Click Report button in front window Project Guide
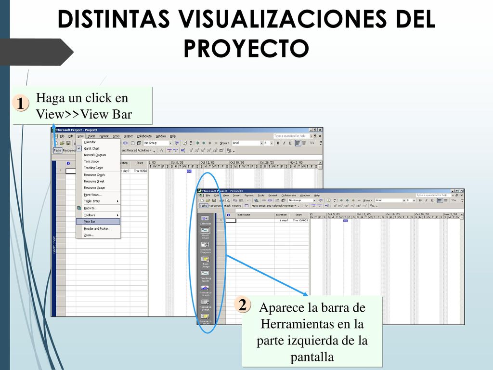This screenshot has height=370, width=493. click(x=236, y=206)
